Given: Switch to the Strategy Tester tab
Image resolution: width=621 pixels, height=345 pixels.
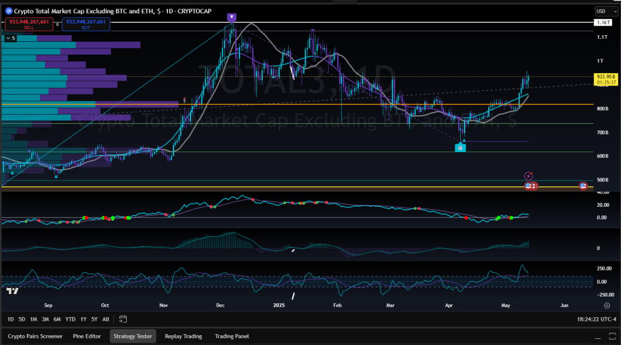Looking at the screenshot, I should 133,337.
